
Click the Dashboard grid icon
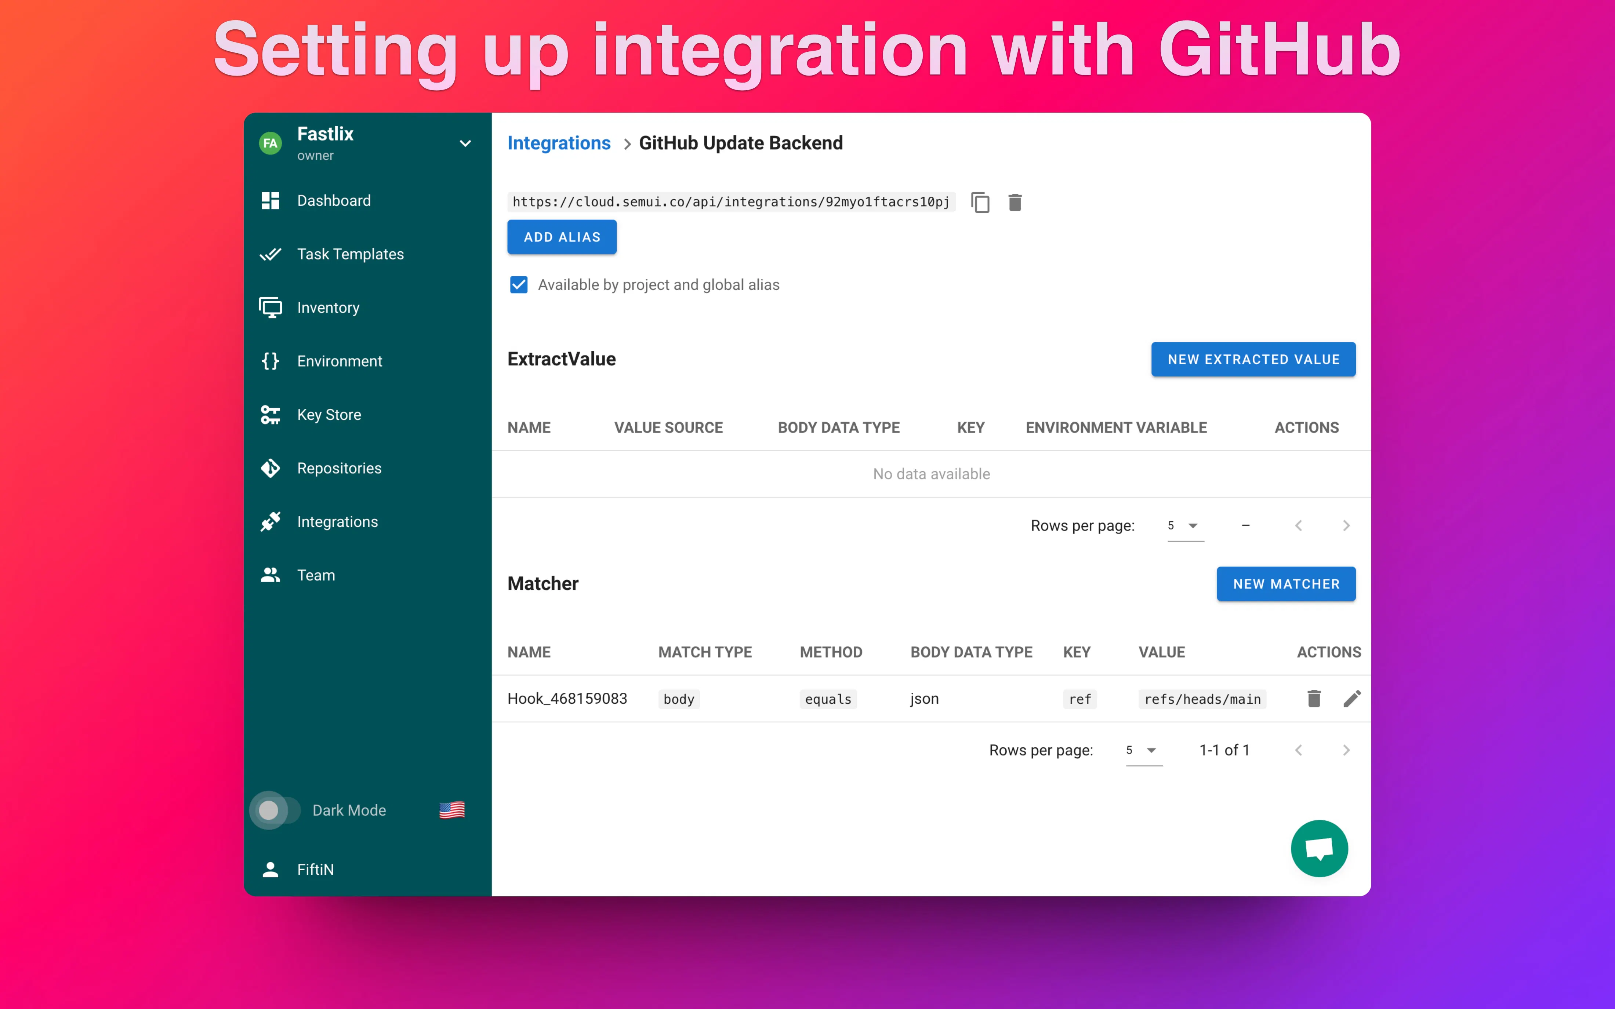click(270, 200)
